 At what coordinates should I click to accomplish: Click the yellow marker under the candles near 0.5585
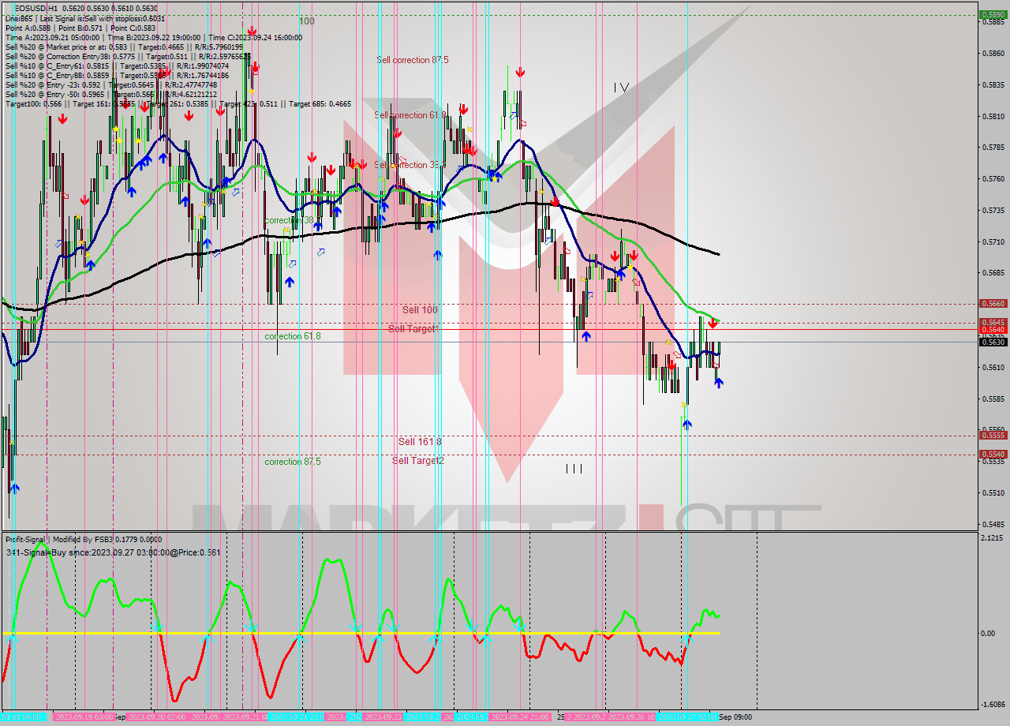683,404
